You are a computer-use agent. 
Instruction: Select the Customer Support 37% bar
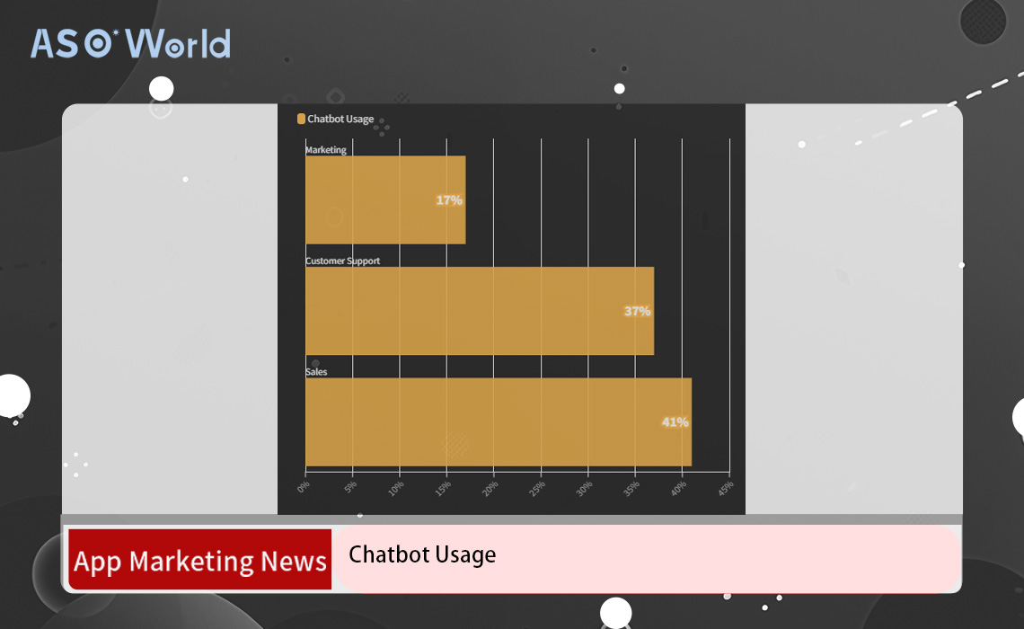[x=480, y=311]
